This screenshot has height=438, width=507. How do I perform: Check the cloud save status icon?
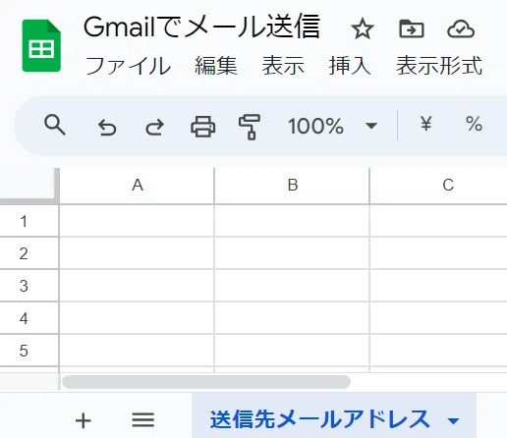point(461,29)
